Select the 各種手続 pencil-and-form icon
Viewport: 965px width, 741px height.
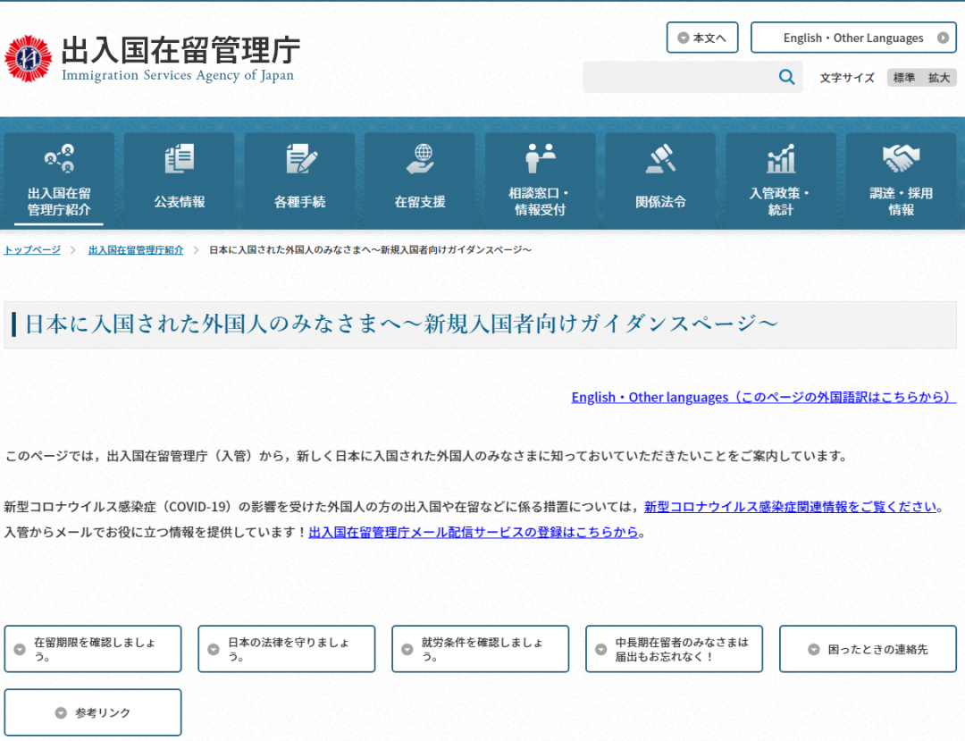tap(300, 159)
